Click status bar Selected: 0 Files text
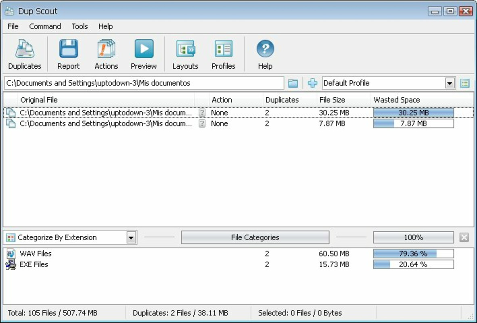Image resolution: width=477 pixels, height=323 pixels. coord(300,313)
